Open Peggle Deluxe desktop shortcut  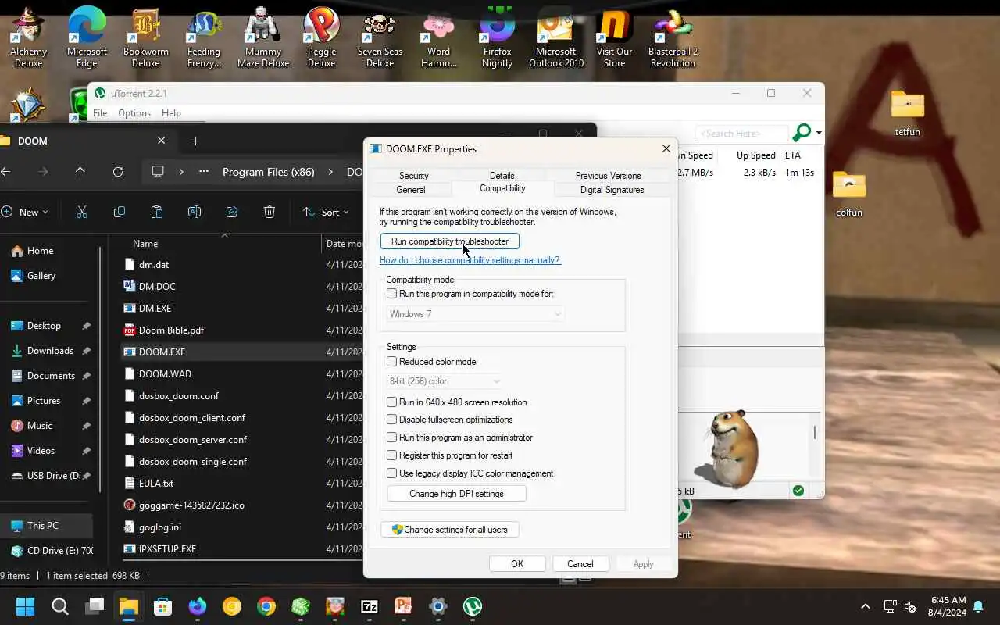(x=321, y=37)
